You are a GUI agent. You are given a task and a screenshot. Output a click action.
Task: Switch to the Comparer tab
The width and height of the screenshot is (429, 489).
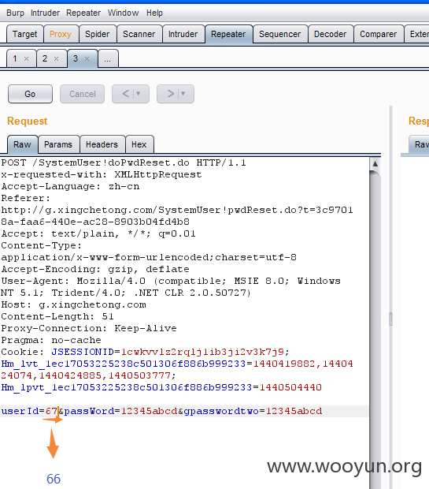click(379, 34)
